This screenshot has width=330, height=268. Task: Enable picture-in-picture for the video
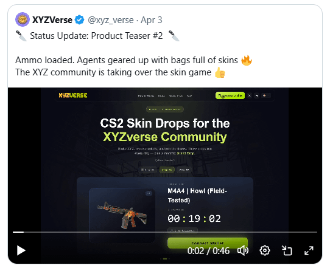point(287,250)
